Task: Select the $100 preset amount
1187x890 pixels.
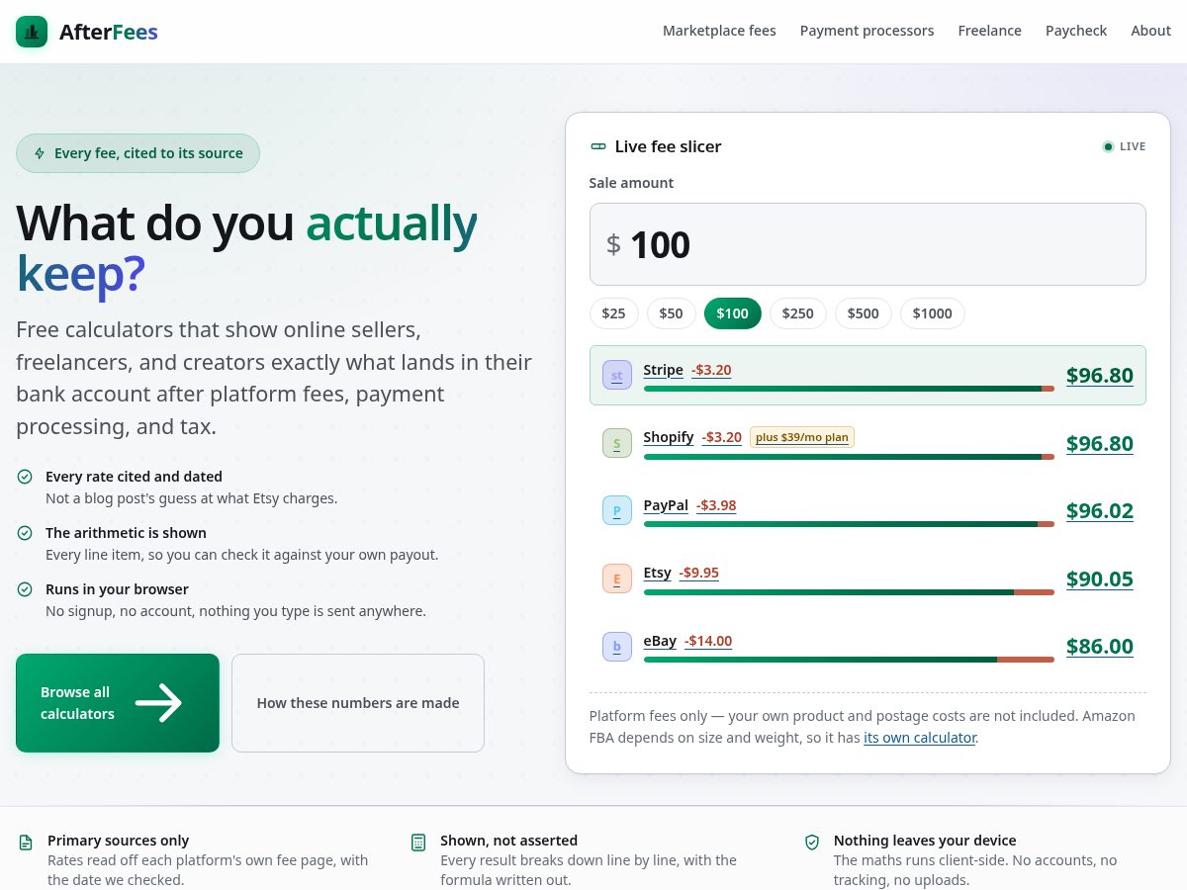Action: (x=733, y=313)
